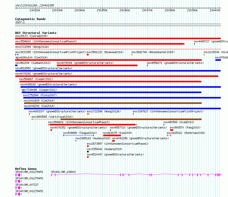Click the SP140 NM_001278452 gene glyph
Image resolution: width=228 pixels, height=197 pixels.
[19, 194]
